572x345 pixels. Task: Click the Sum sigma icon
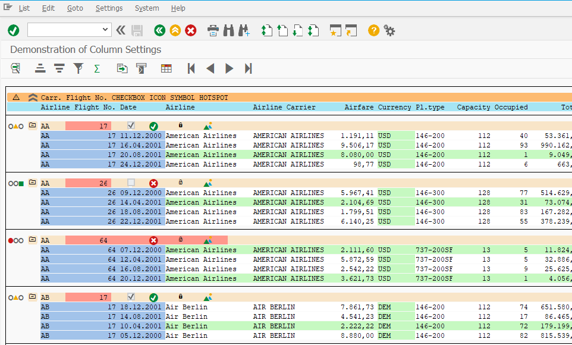click(97, 68)
